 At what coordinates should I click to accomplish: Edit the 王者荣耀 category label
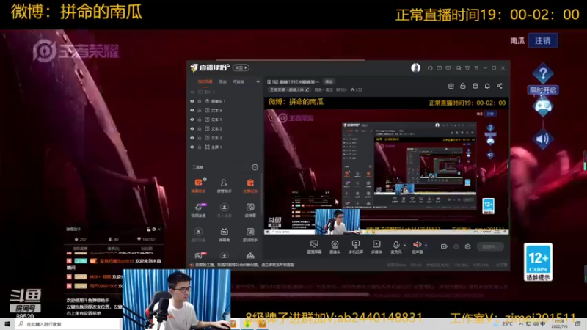tap(289, 89)
